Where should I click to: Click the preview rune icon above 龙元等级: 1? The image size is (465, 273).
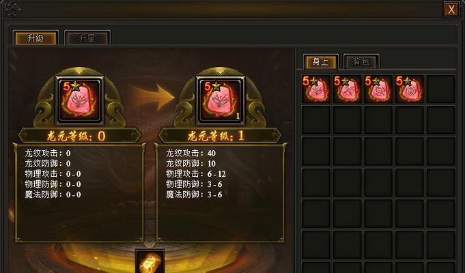(x=221, y=100)
